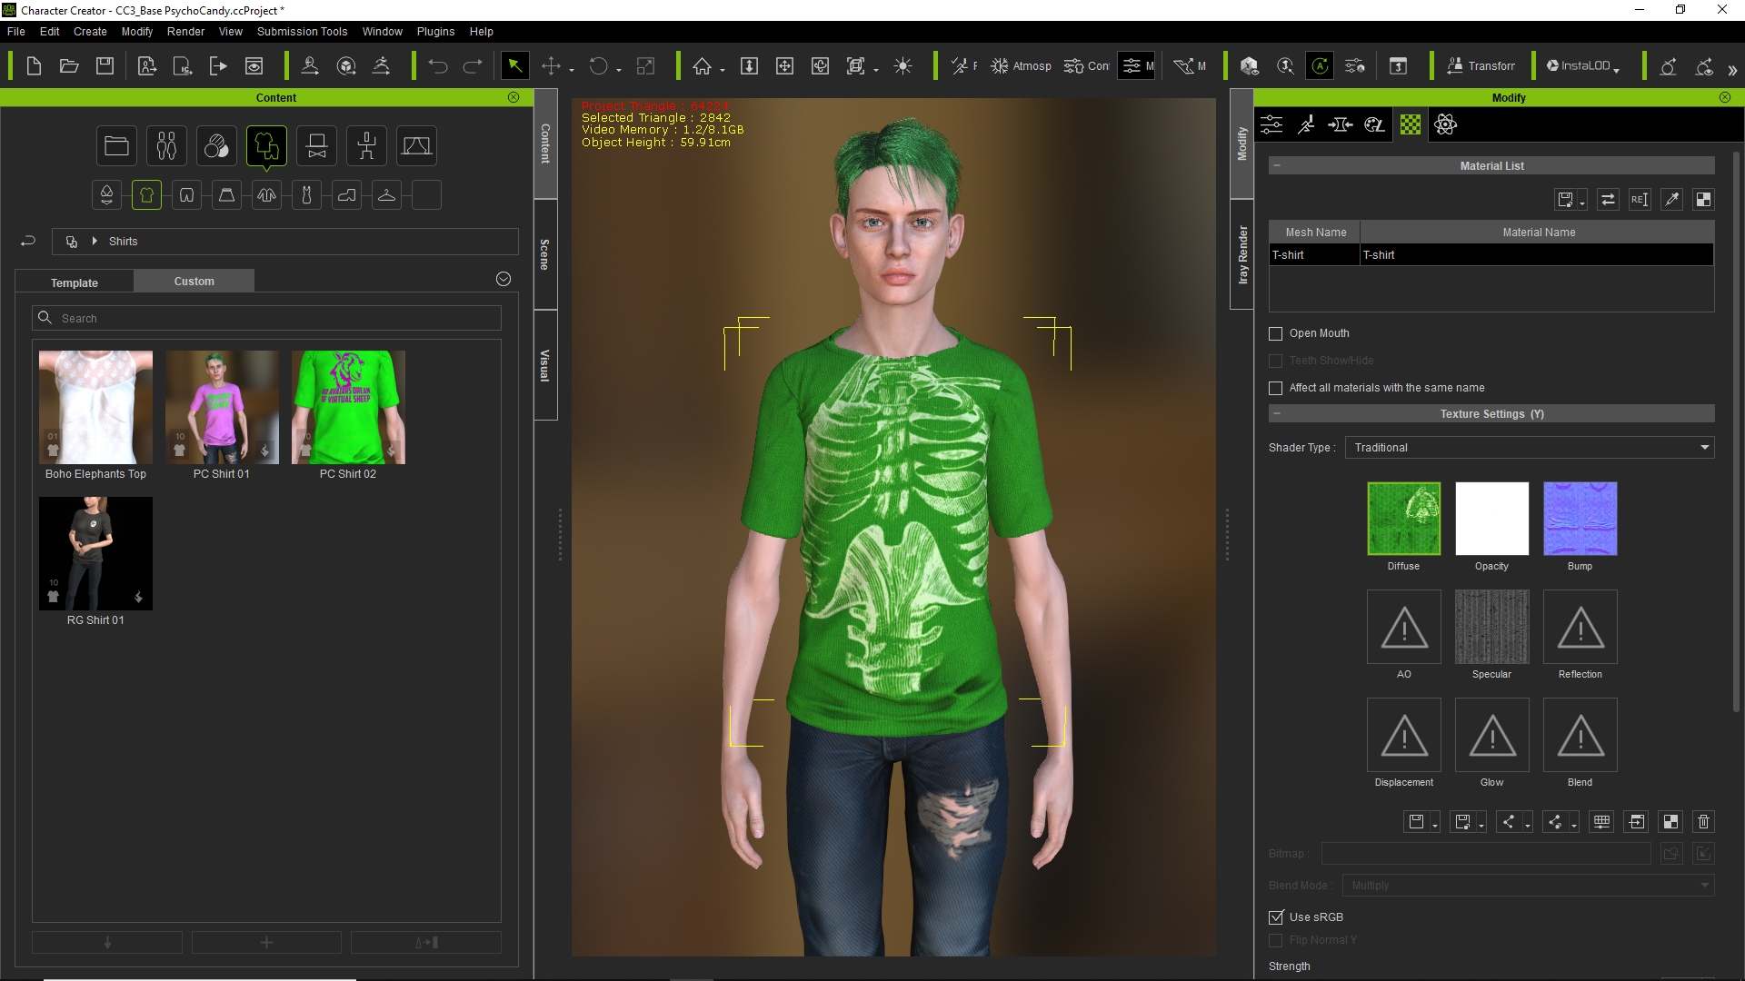
Task: Open the Plugins menu
Action: [x=435, y=31]
